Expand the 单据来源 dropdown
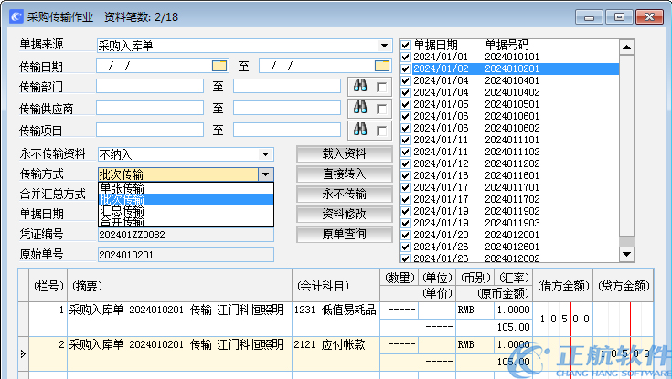The image size is (672, 379). point(385,45)
